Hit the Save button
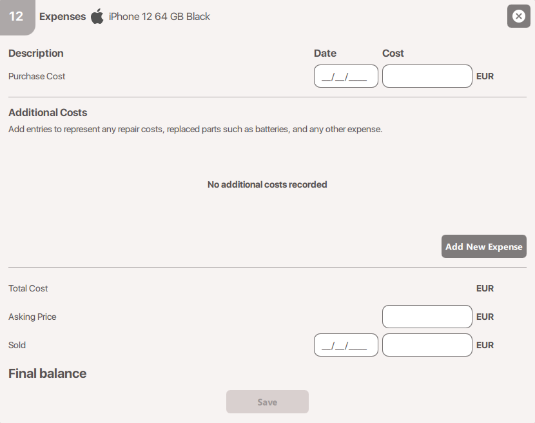This screenshot has height=423, width=535. [x=267, y=402]
